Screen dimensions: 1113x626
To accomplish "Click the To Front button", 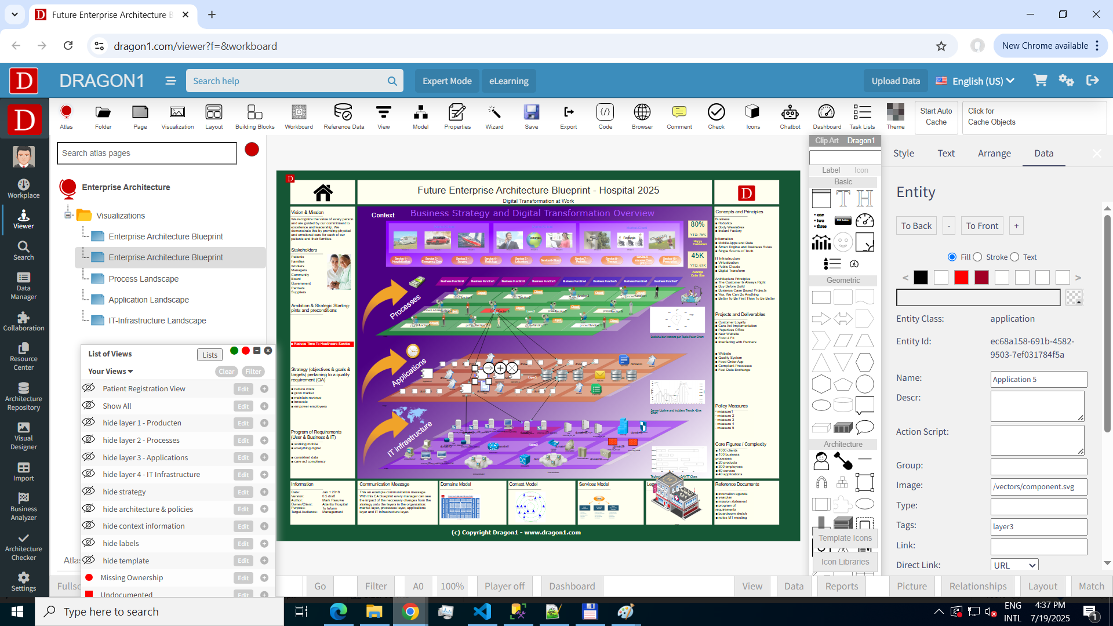I will coord(982,226).
